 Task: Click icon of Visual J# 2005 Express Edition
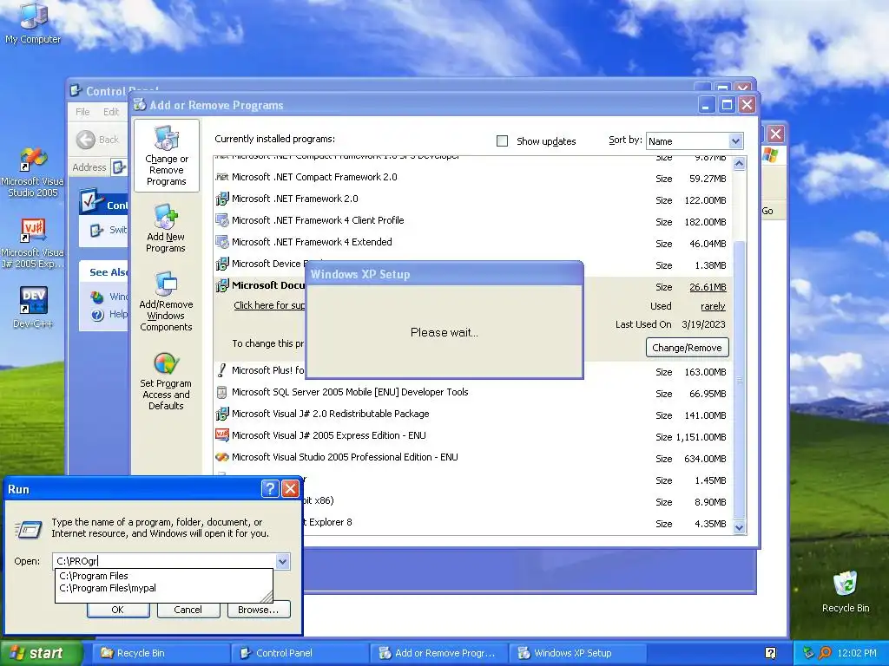[x=221, y=435]
